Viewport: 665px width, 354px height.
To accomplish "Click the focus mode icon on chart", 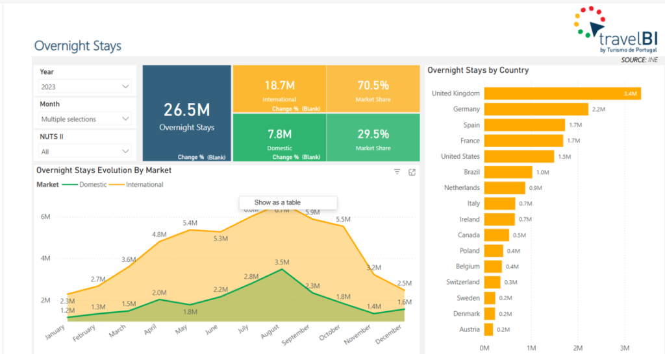I will [412, 172].
